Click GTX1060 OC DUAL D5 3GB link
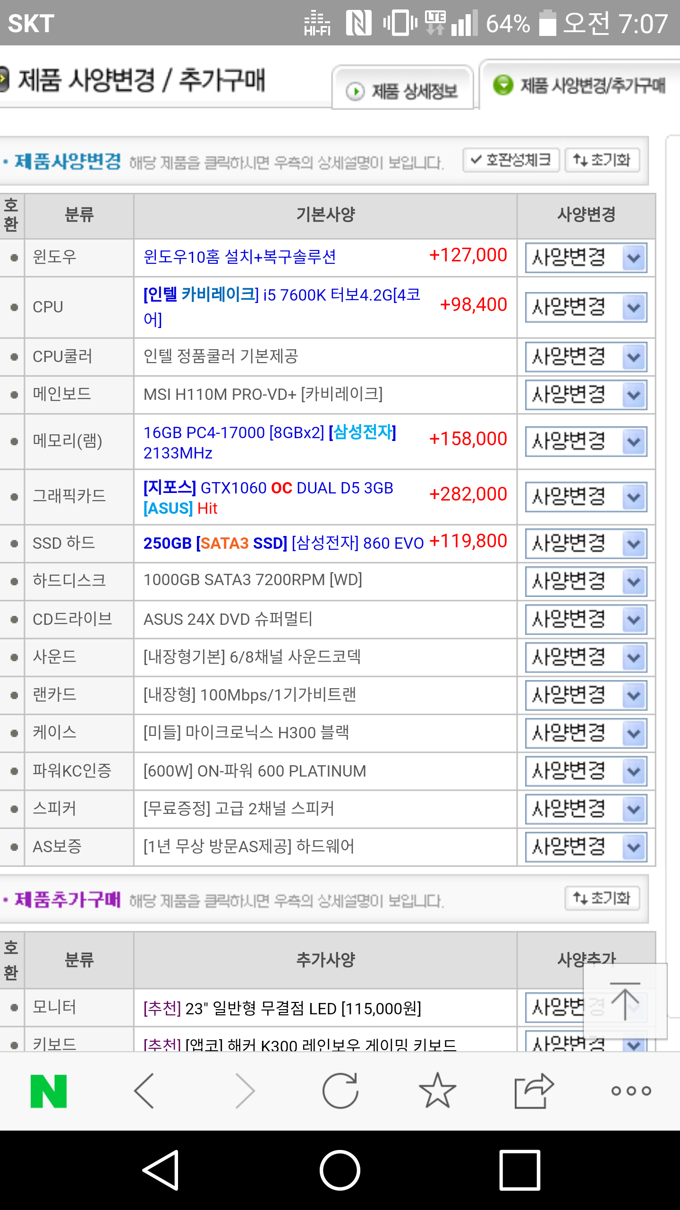The height and width of the screenshot is (1210, 680). (x=268, y=498)
